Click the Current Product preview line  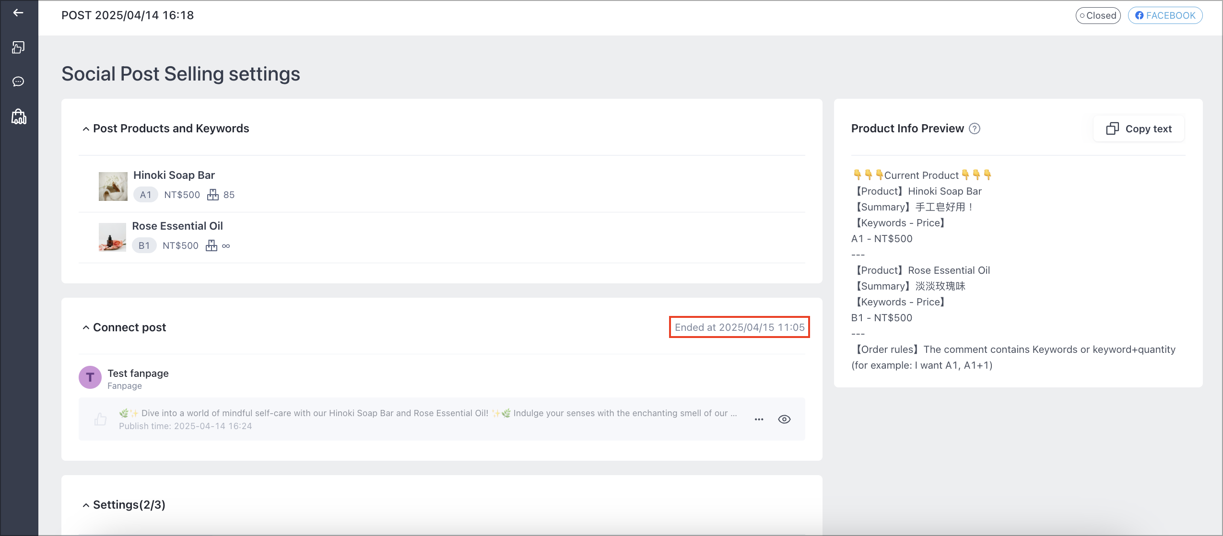[x=922, y=175]
